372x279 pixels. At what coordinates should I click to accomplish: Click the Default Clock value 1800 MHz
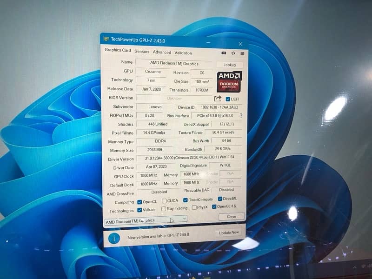(x=148, y=184)
